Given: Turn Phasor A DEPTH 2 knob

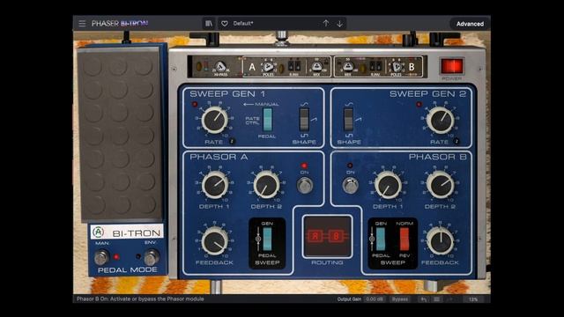Looking at the screenshot, I should (x=266, y=185).
